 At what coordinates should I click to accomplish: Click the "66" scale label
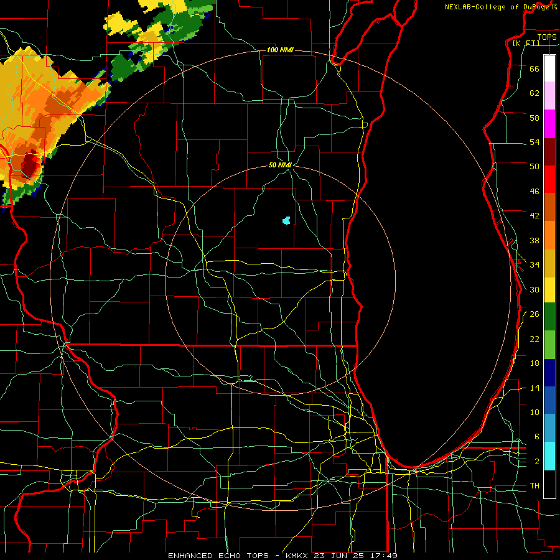(534, 68)
